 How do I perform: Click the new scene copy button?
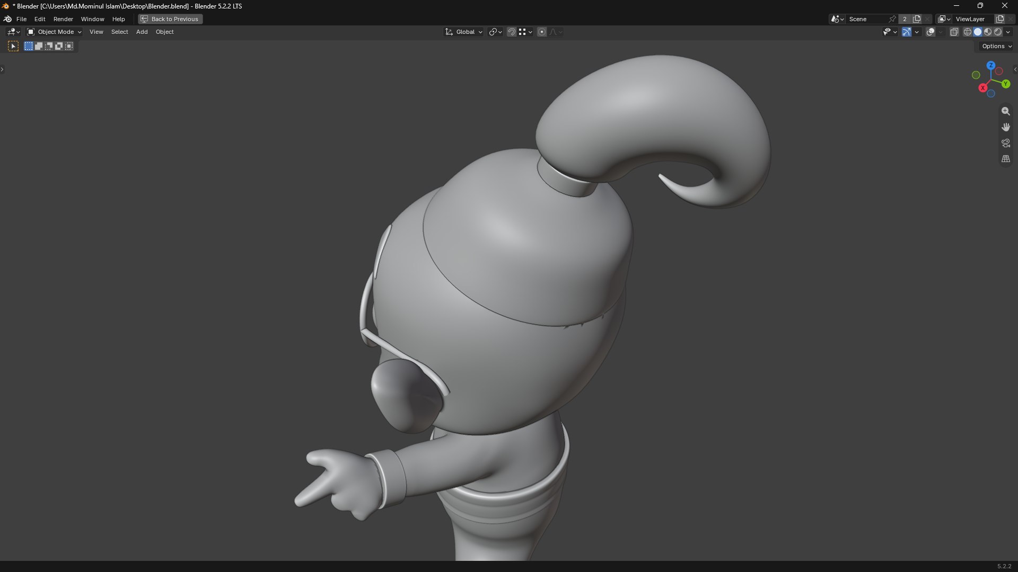917,19
